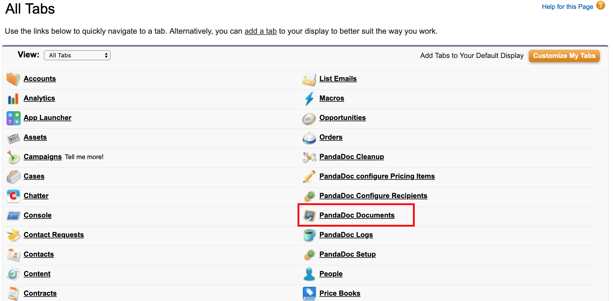
Task: Click the Contracts document icon
Action: click(x=13, y=294)
